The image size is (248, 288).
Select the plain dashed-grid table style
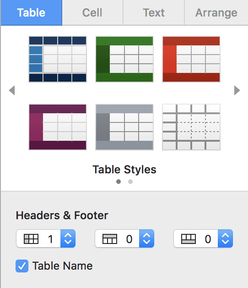click(x=191, y=127)
